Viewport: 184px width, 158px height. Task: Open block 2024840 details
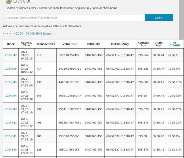11,150
